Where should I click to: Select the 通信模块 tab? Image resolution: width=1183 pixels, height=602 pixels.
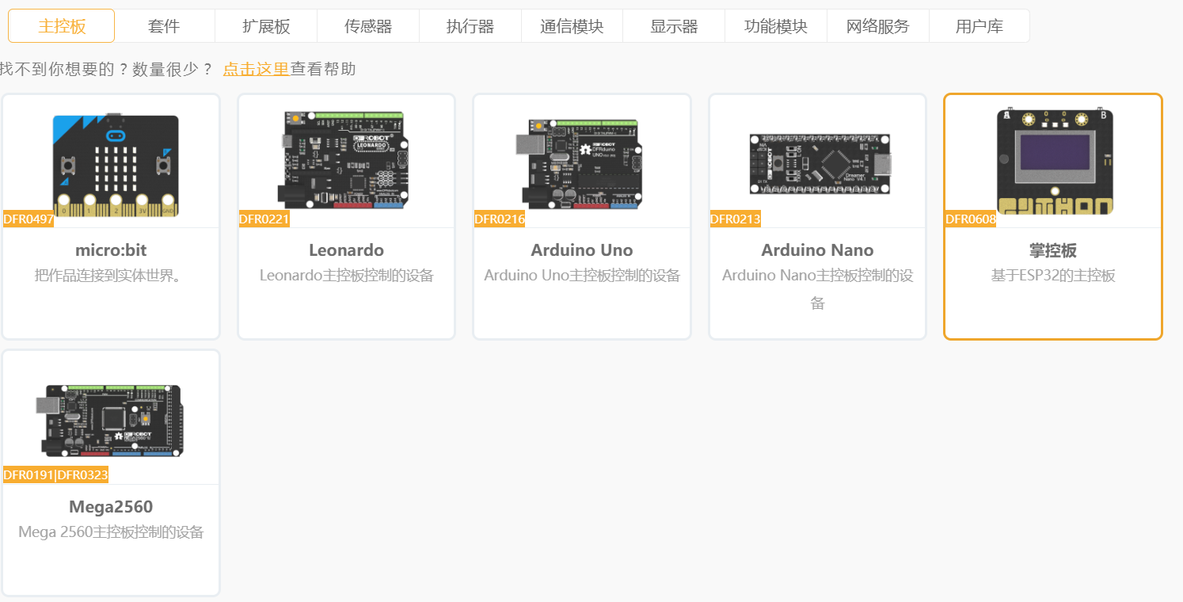[x=572, y=26]
